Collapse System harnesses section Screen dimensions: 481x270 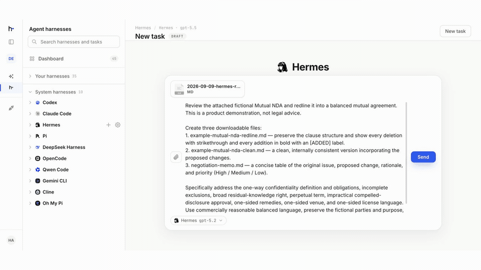[30, 92]
